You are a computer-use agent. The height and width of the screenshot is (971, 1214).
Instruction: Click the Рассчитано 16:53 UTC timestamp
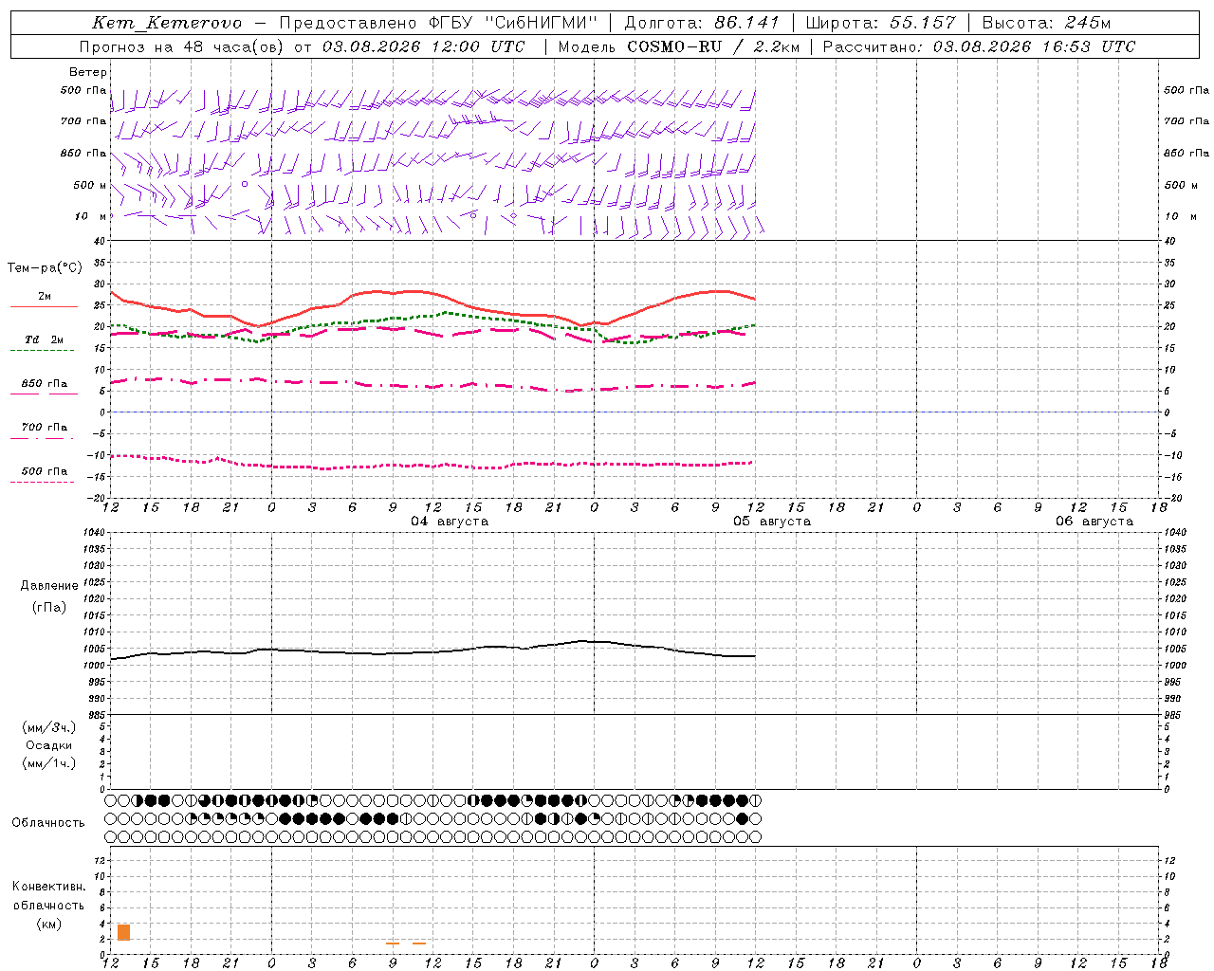click(x=978, y=46)
